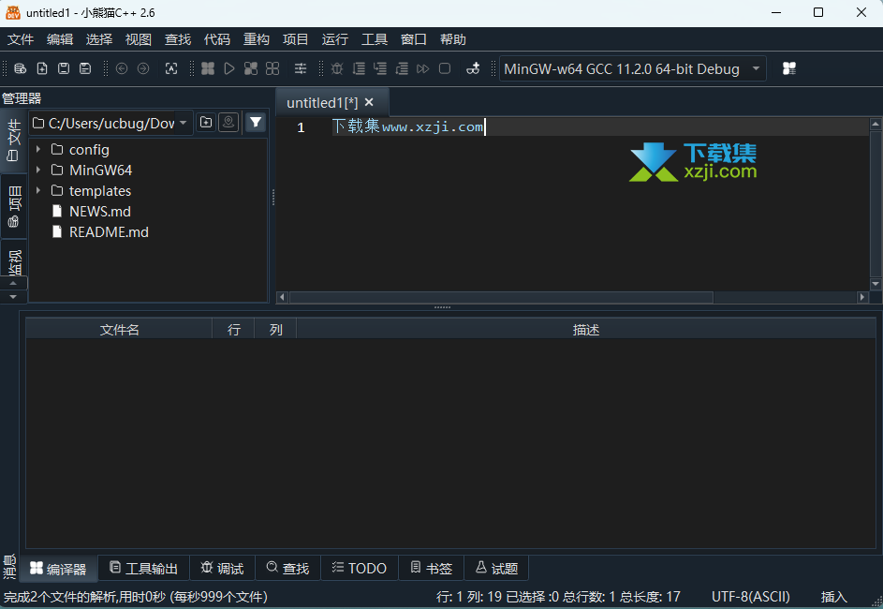The image size is (883, 609).
Task: Click the reformat code toolbar icon
Action: coord(171,68)
